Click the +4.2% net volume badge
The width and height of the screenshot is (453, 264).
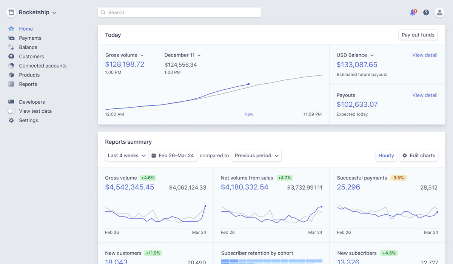coord(285,178)
